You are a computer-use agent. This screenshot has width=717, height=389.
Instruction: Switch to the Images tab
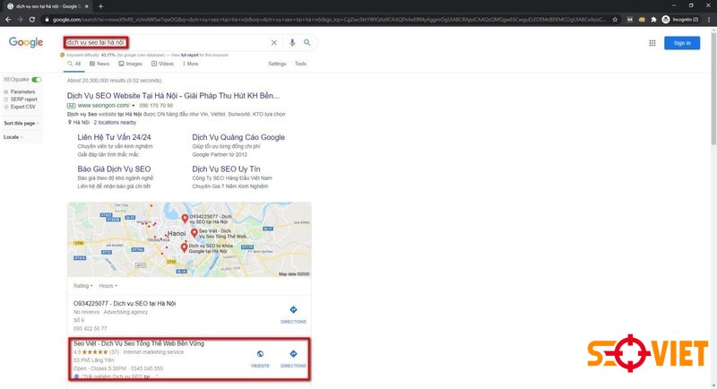(130, 64)
